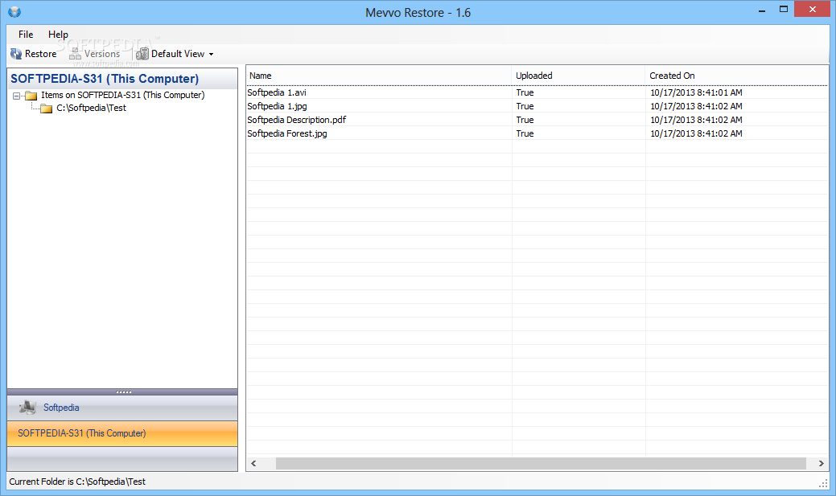Click the Restore toolbar icon
Screen dimensions: 836x496
(16, 54)
